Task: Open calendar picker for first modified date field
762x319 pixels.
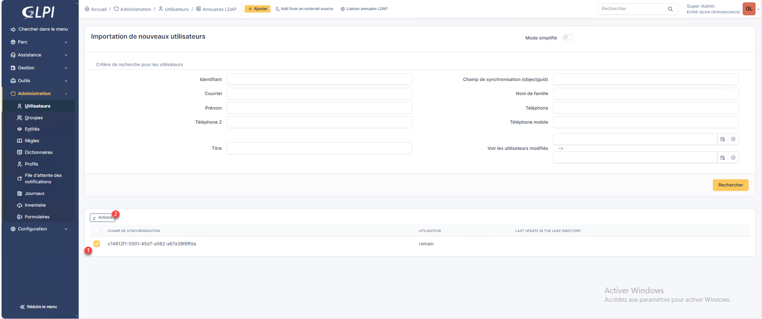Action: coord(723,139)
